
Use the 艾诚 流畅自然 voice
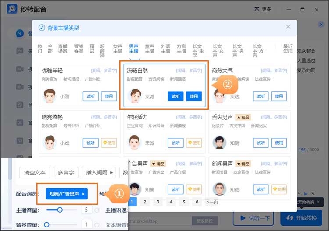tap(194, 96)
